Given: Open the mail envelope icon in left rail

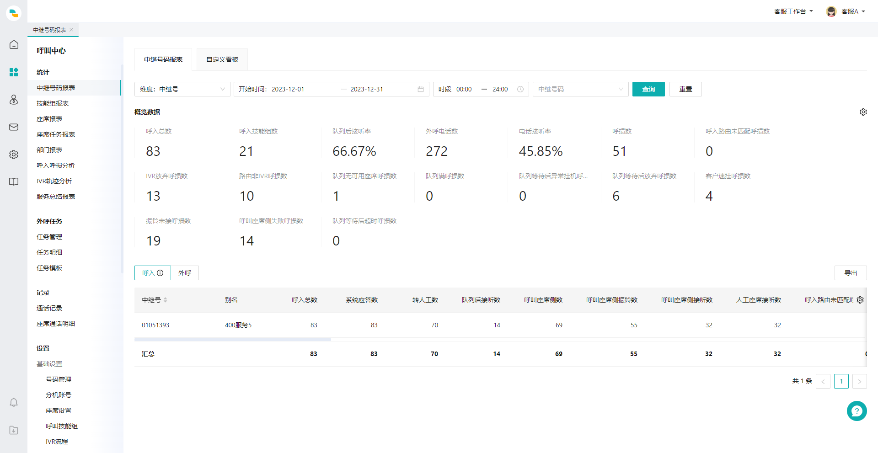Looking at the screenshot, I should click(x=14, y=127).
